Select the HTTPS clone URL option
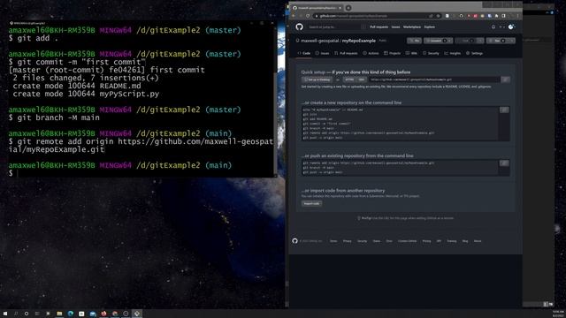Image resolution: width=566 pixels, height=318 pixels. click(x=349, y=79)
